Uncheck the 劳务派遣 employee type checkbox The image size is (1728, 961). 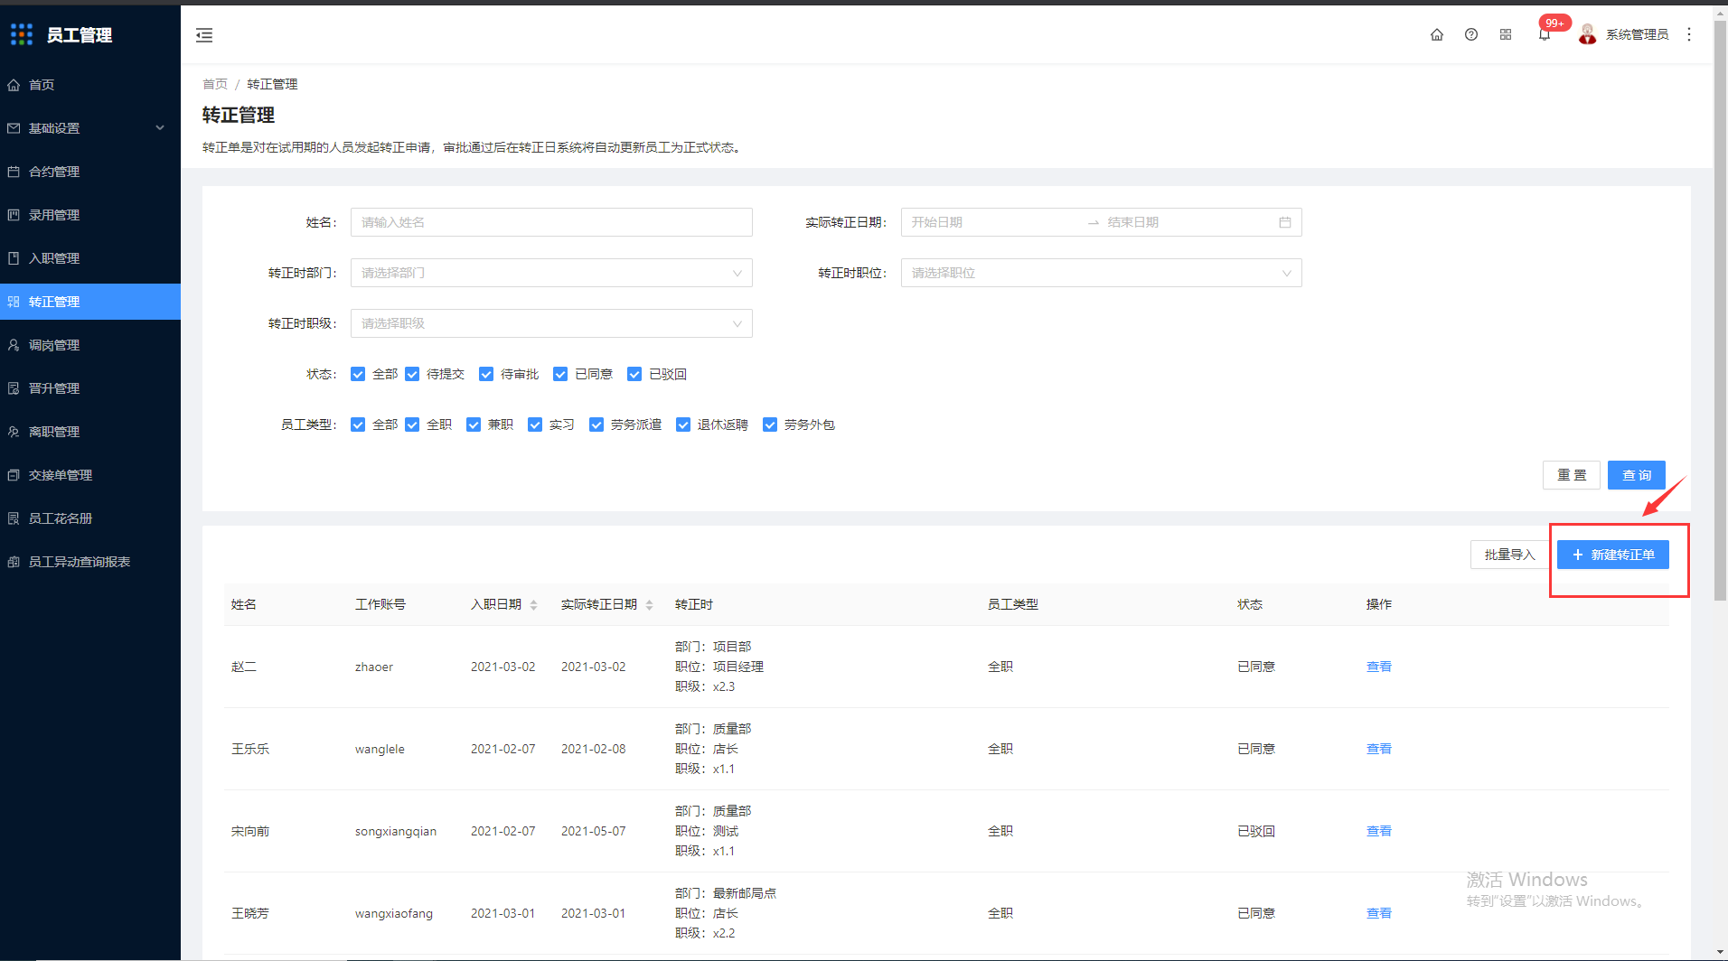pos(596,425)
